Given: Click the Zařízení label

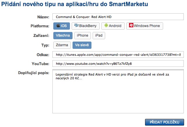Looking at the screenshot, I should pos(42,36).
